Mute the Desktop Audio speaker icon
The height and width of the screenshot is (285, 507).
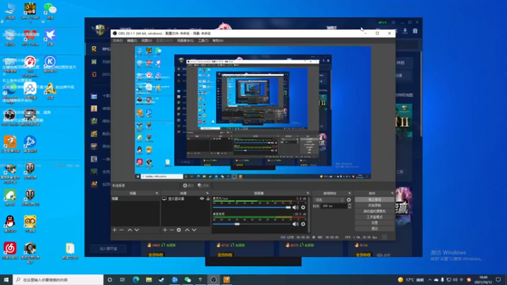(x=295, y=224)
